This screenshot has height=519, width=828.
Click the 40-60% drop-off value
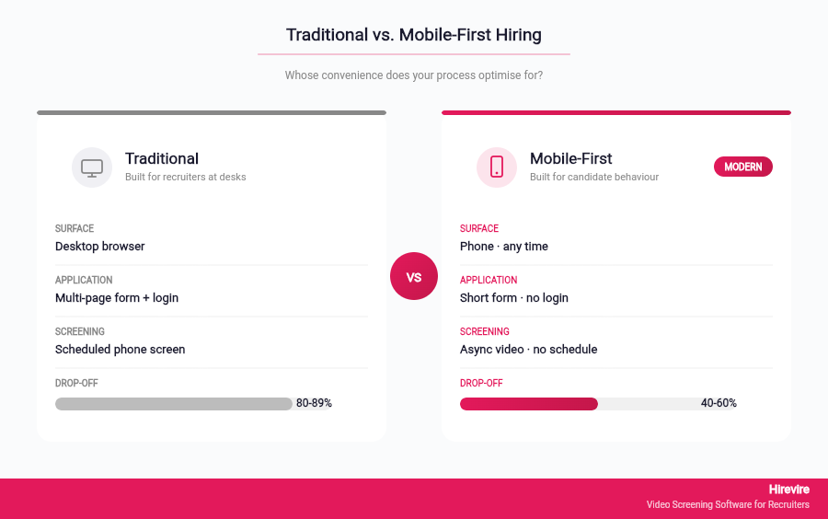pyautogui.click(x=719, y=403)
